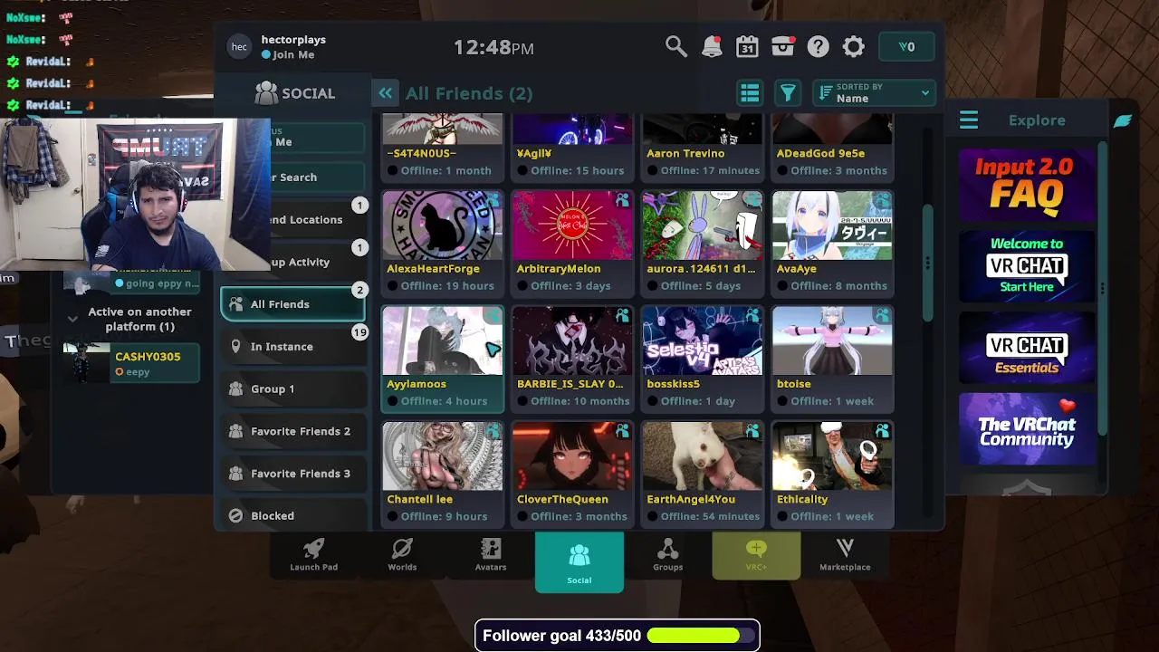Go to the Launch Pad tab
The width and height of the screenshot is (1159, 652).
tap(313, 555)
